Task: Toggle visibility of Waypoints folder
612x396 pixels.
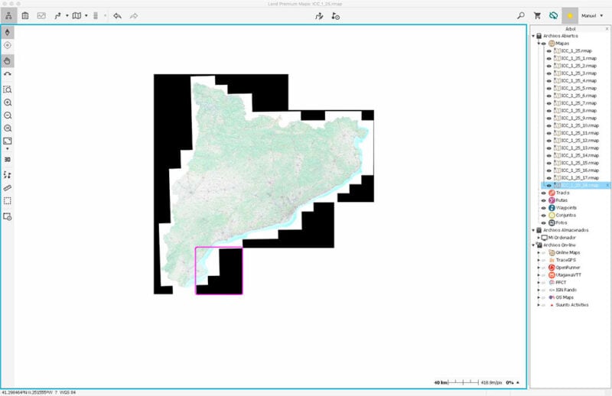Action: (x=544, y=208)
